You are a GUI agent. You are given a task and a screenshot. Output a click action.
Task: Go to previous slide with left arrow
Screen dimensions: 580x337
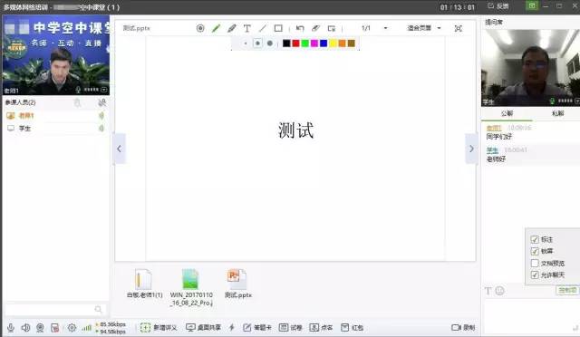pyautogui.click(x=120, y=149)
